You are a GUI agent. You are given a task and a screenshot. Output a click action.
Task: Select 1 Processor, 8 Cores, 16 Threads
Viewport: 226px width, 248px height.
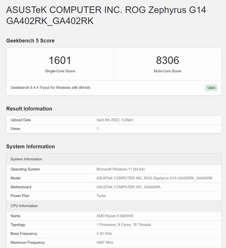[124, 225]
